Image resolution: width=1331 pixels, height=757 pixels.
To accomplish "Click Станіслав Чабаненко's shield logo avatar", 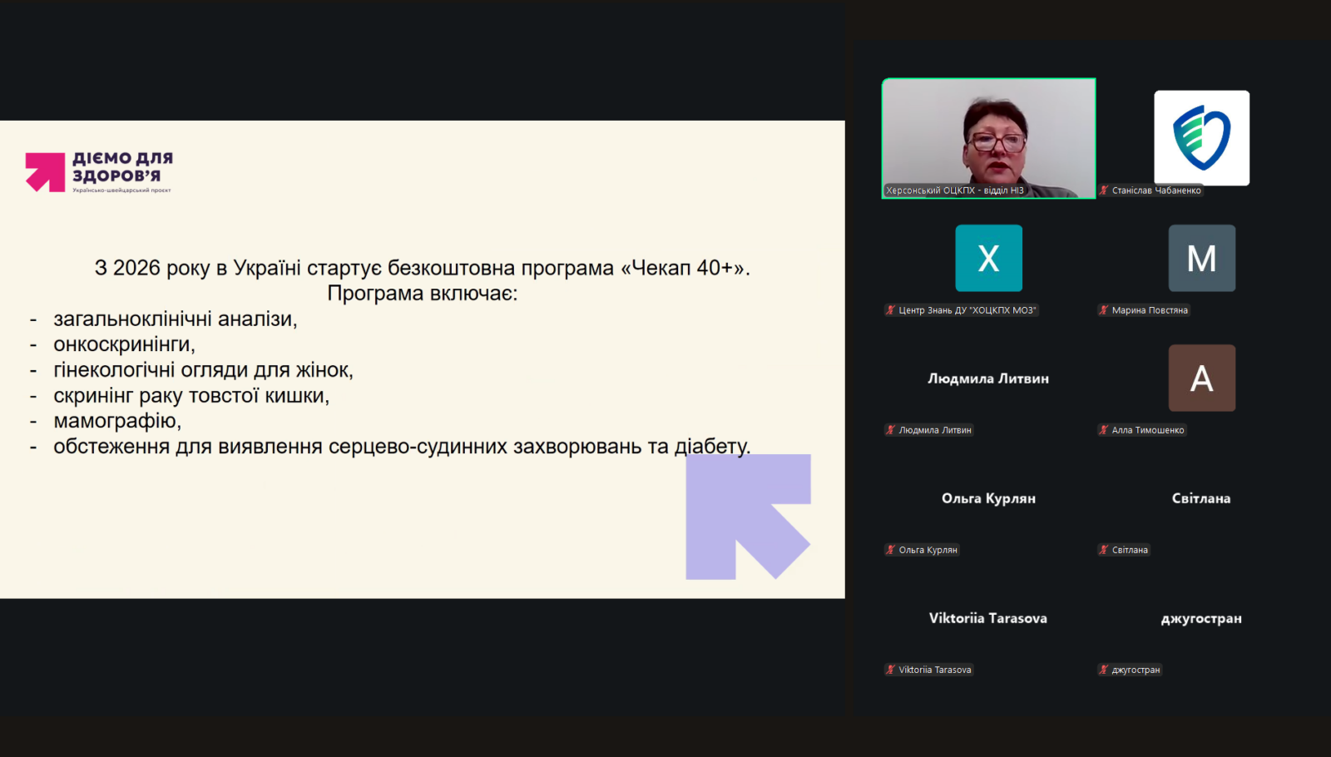I will (x=1201, y=138).
